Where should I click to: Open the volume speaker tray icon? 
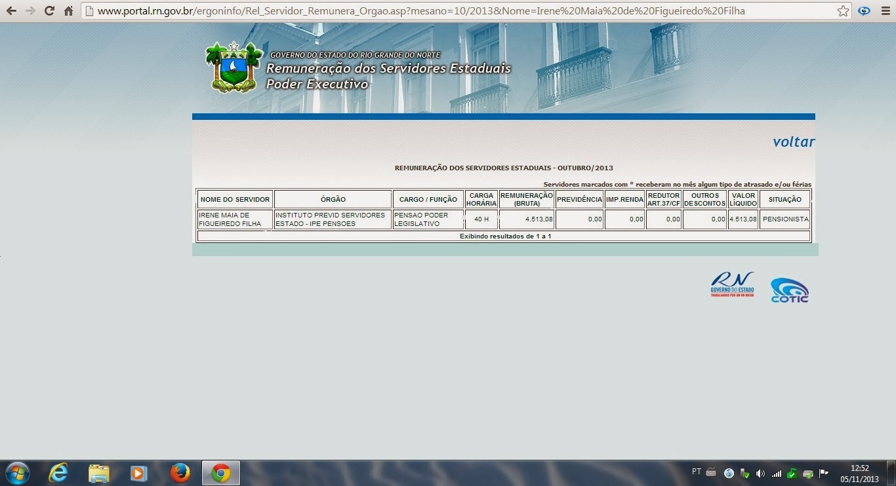(x=760, y=474)
